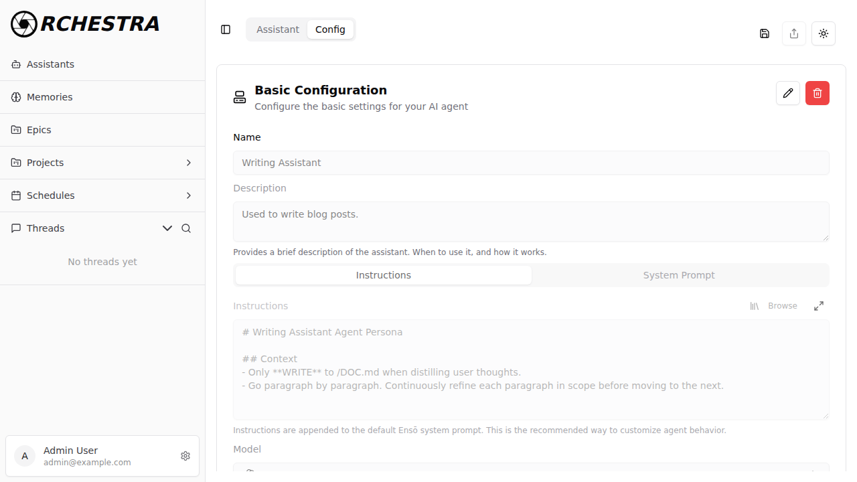Open the Projects sidebar item
Viewport: 857px width, 482px height.
(x=102, y=163)
